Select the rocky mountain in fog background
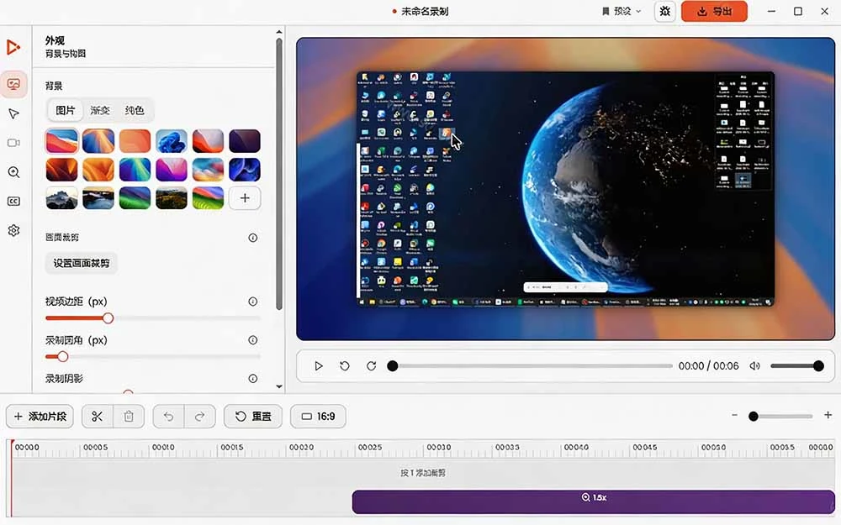Screen dimensions: 841x525 (x=61, y=198)
